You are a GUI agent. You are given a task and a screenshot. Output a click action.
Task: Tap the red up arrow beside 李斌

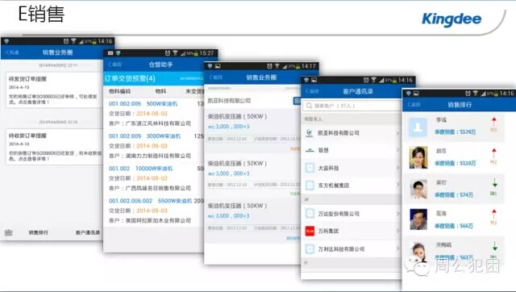pyautogui.click(x=493, y=122)
